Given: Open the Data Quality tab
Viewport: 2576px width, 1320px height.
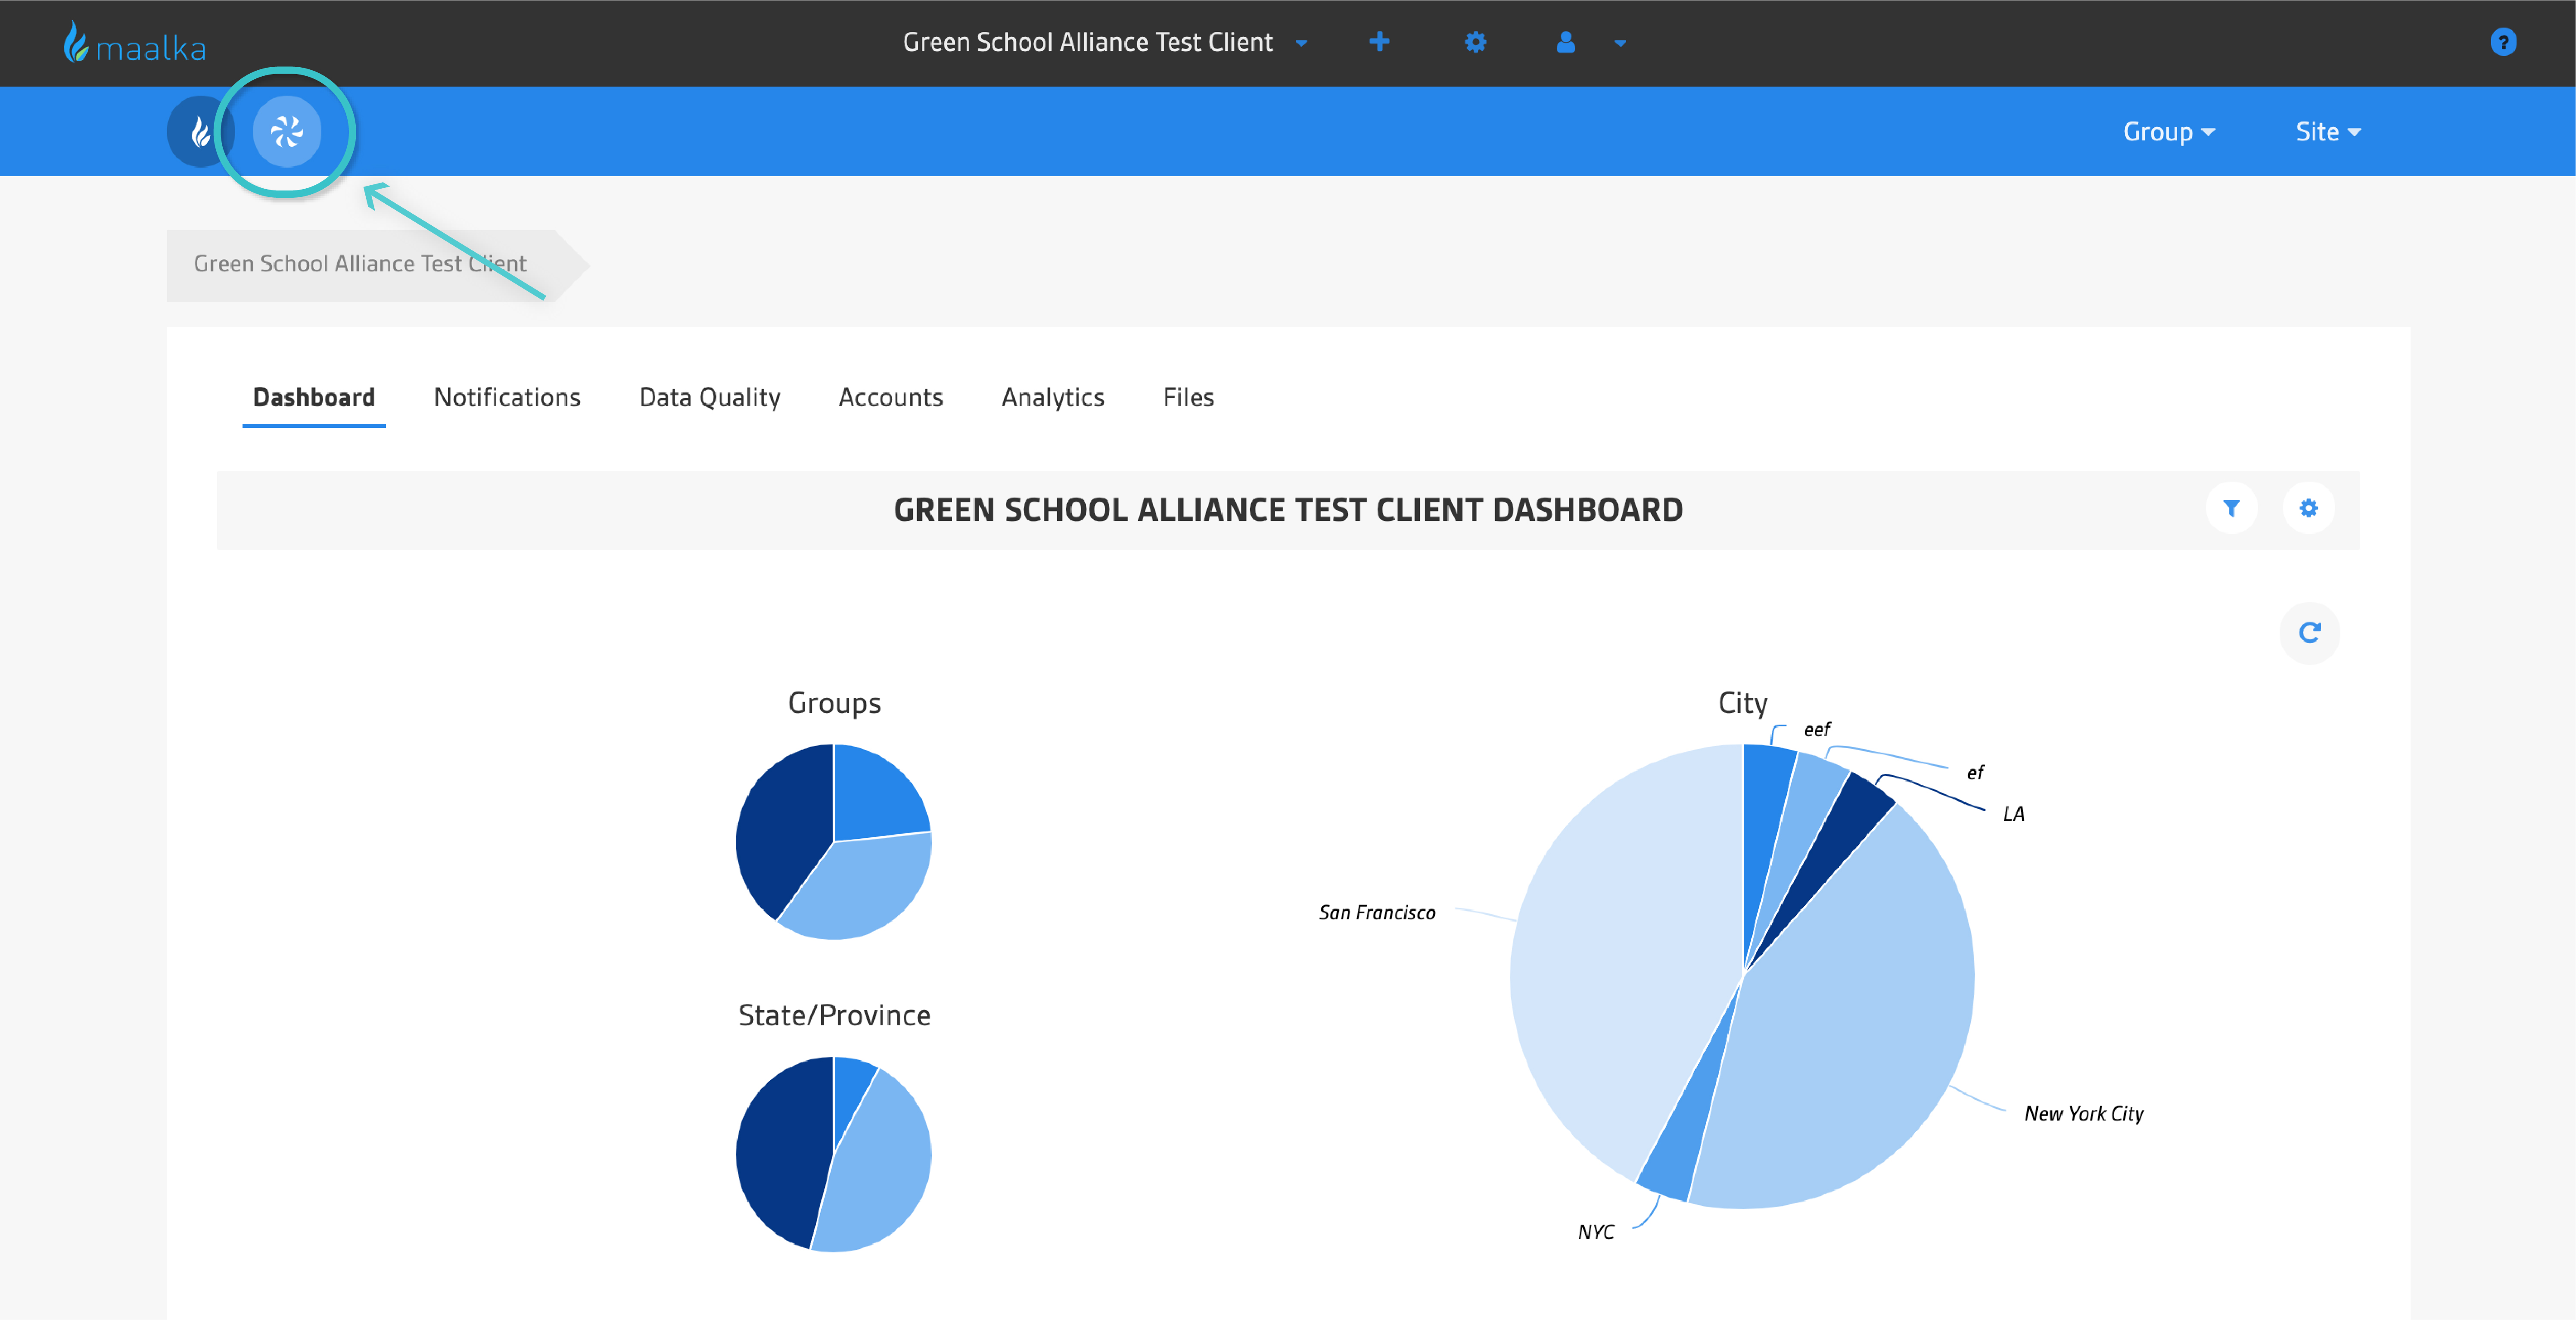Looking at the screenshot, I should click(x=709, y=398).
